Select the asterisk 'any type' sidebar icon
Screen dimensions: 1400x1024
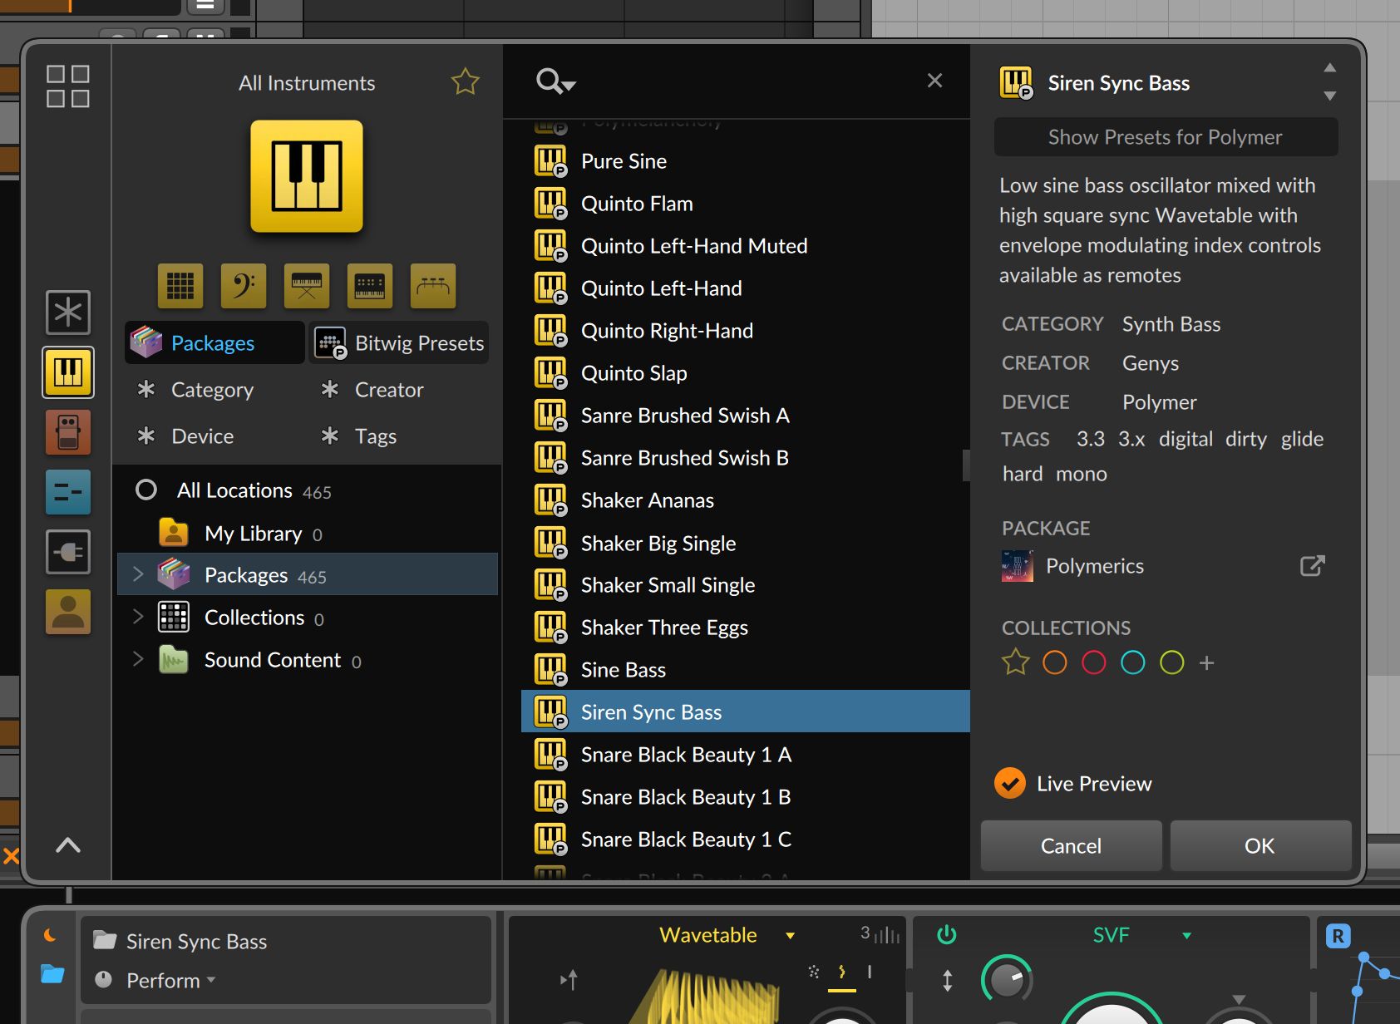(x=68, y=313)
